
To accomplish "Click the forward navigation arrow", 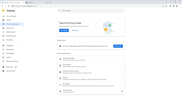I will [x=5, y=6].
